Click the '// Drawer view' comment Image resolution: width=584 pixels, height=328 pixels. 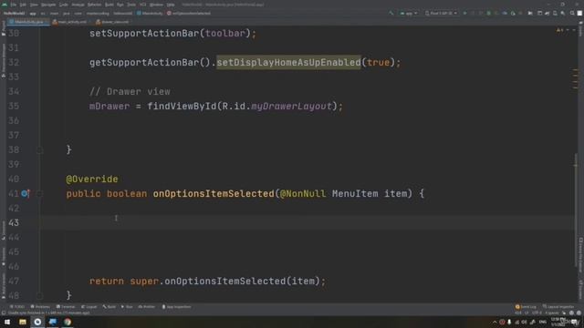(x=130, y=91)
